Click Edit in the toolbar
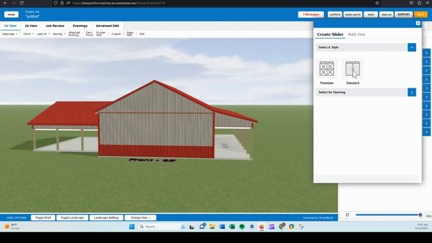 coord(142,34)
